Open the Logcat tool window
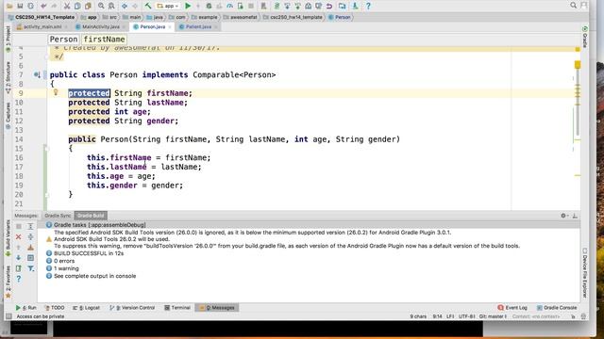 pos(86,308)
